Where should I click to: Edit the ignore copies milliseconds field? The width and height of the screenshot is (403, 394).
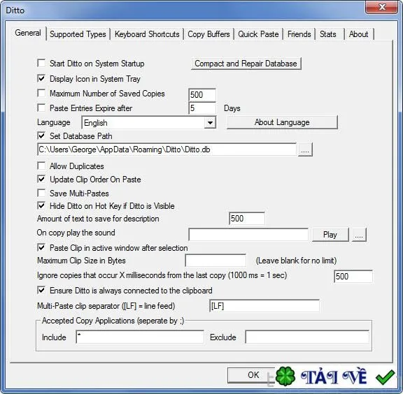[353, 277]
